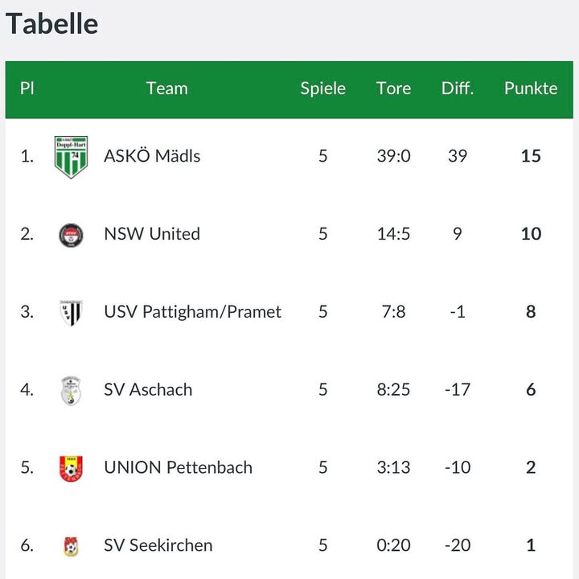The width and height of the screenshot is (579, 579).
Task: Click the Team column header
Action: pos(166,88)
